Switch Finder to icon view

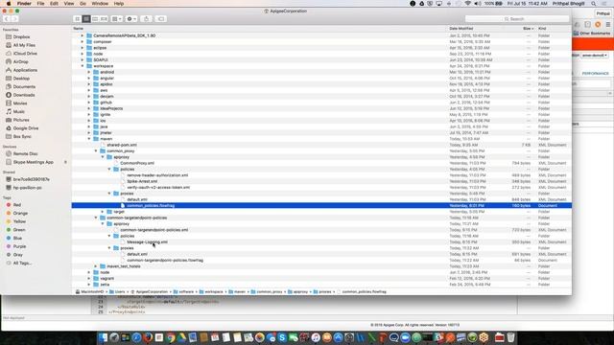tap(77, 19)
